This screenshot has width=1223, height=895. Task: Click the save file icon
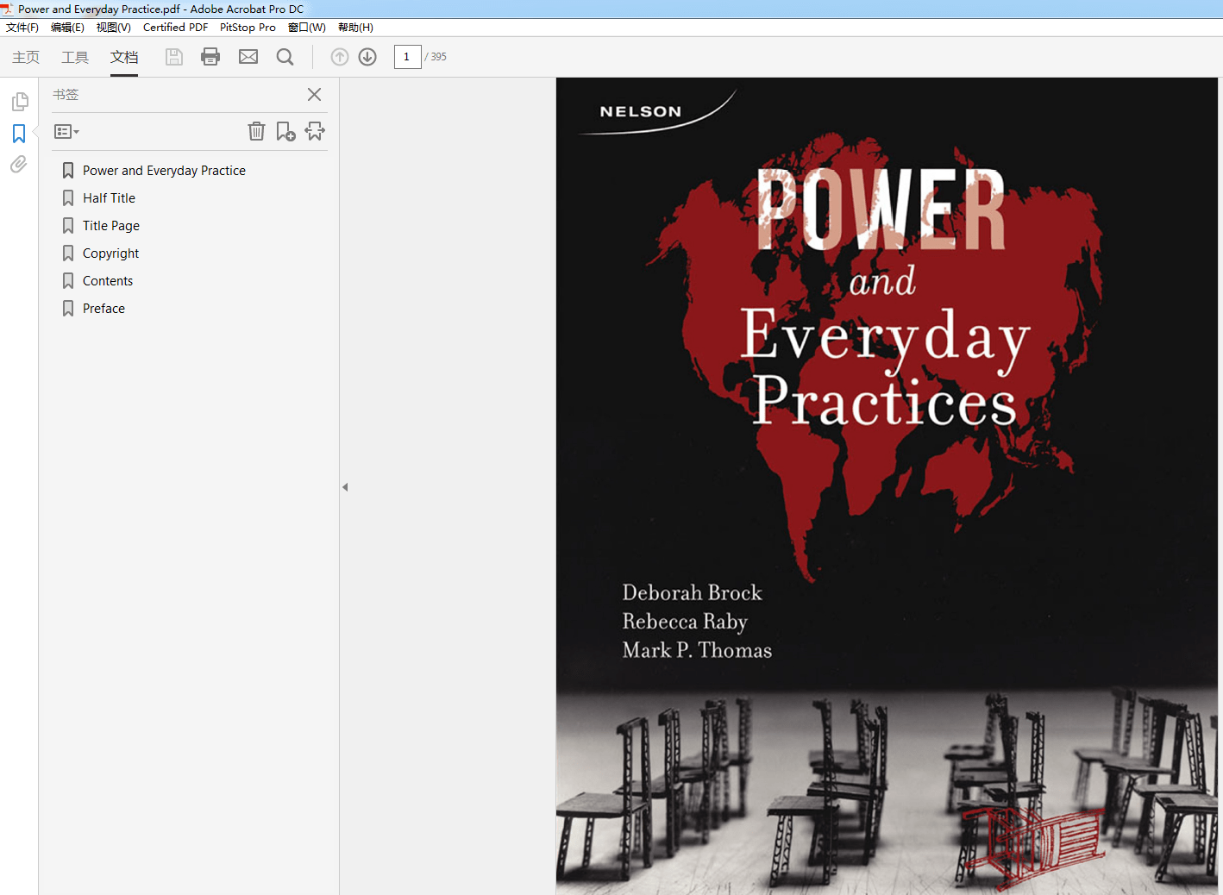click(173, 57)
